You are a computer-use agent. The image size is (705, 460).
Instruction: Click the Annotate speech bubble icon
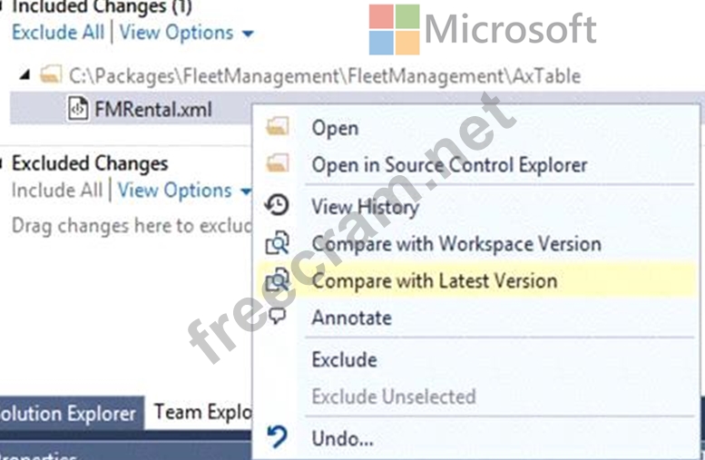[x=278, y=316]
